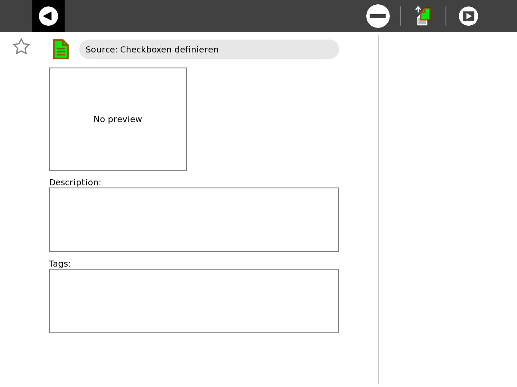Click the 'No preview' text
517x387 pixels.
118,120
